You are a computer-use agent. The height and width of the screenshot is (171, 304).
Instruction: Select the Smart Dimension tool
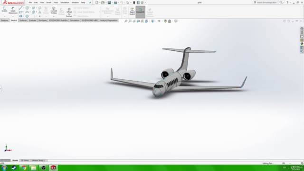(x=13, y=10)
